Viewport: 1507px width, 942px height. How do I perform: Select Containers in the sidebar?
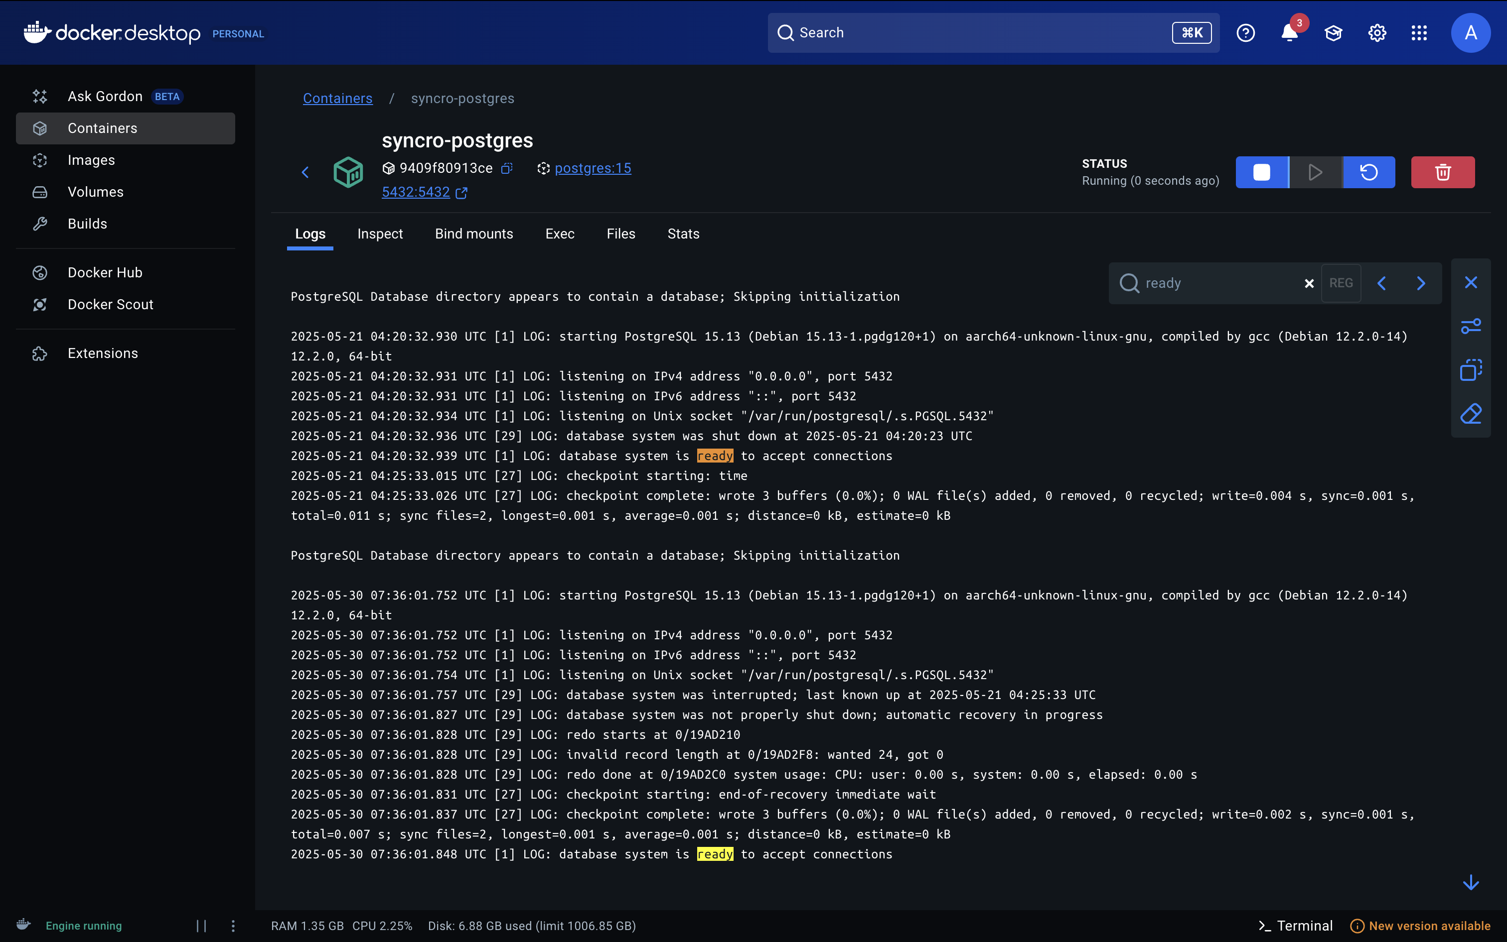click(x=125, y=128)
